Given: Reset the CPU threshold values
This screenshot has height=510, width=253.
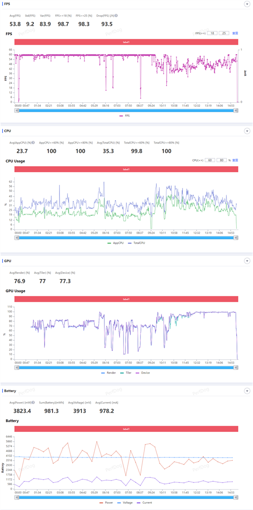Looking at the screenshot, I should click(235, 160).
